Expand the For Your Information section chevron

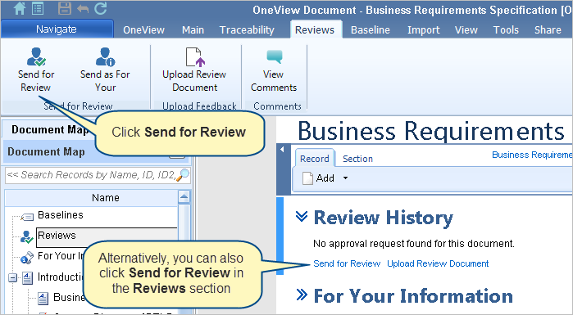[302, 295]
